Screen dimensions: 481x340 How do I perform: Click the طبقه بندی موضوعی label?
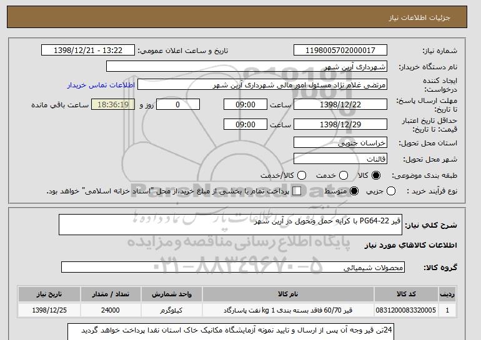click(425, 175)
